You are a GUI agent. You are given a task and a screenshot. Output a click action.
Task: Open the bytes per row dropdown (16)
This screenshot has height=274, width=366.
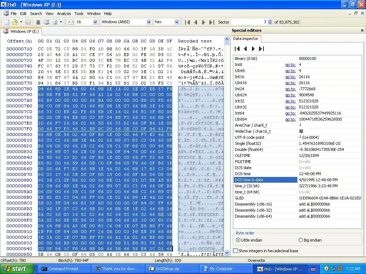coord(95,22)
